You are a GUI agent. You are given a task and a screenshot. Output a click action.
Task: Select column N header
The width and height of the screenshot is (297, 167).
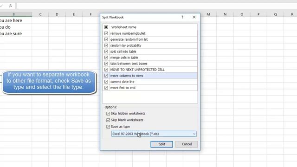225,14
